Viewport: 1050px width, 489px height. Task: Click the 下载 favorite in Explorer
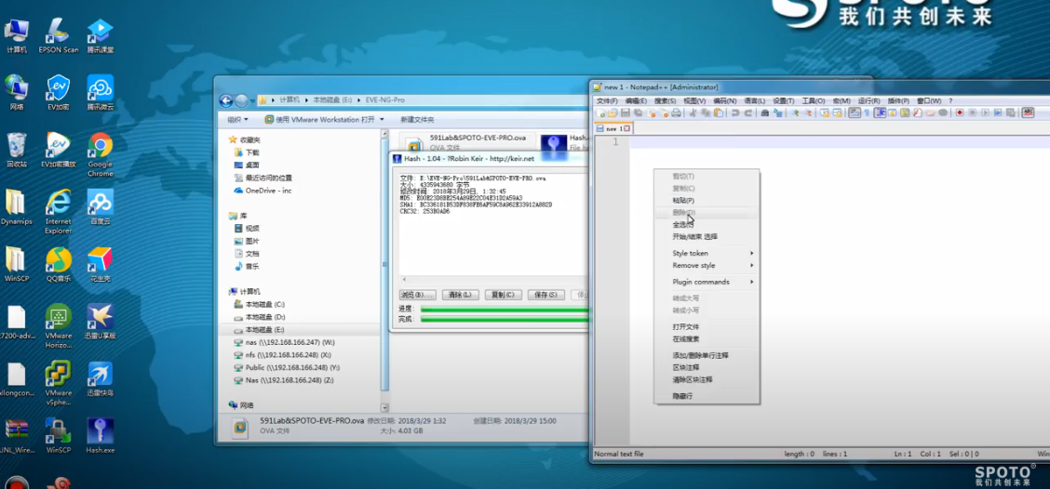click(247, 152)
